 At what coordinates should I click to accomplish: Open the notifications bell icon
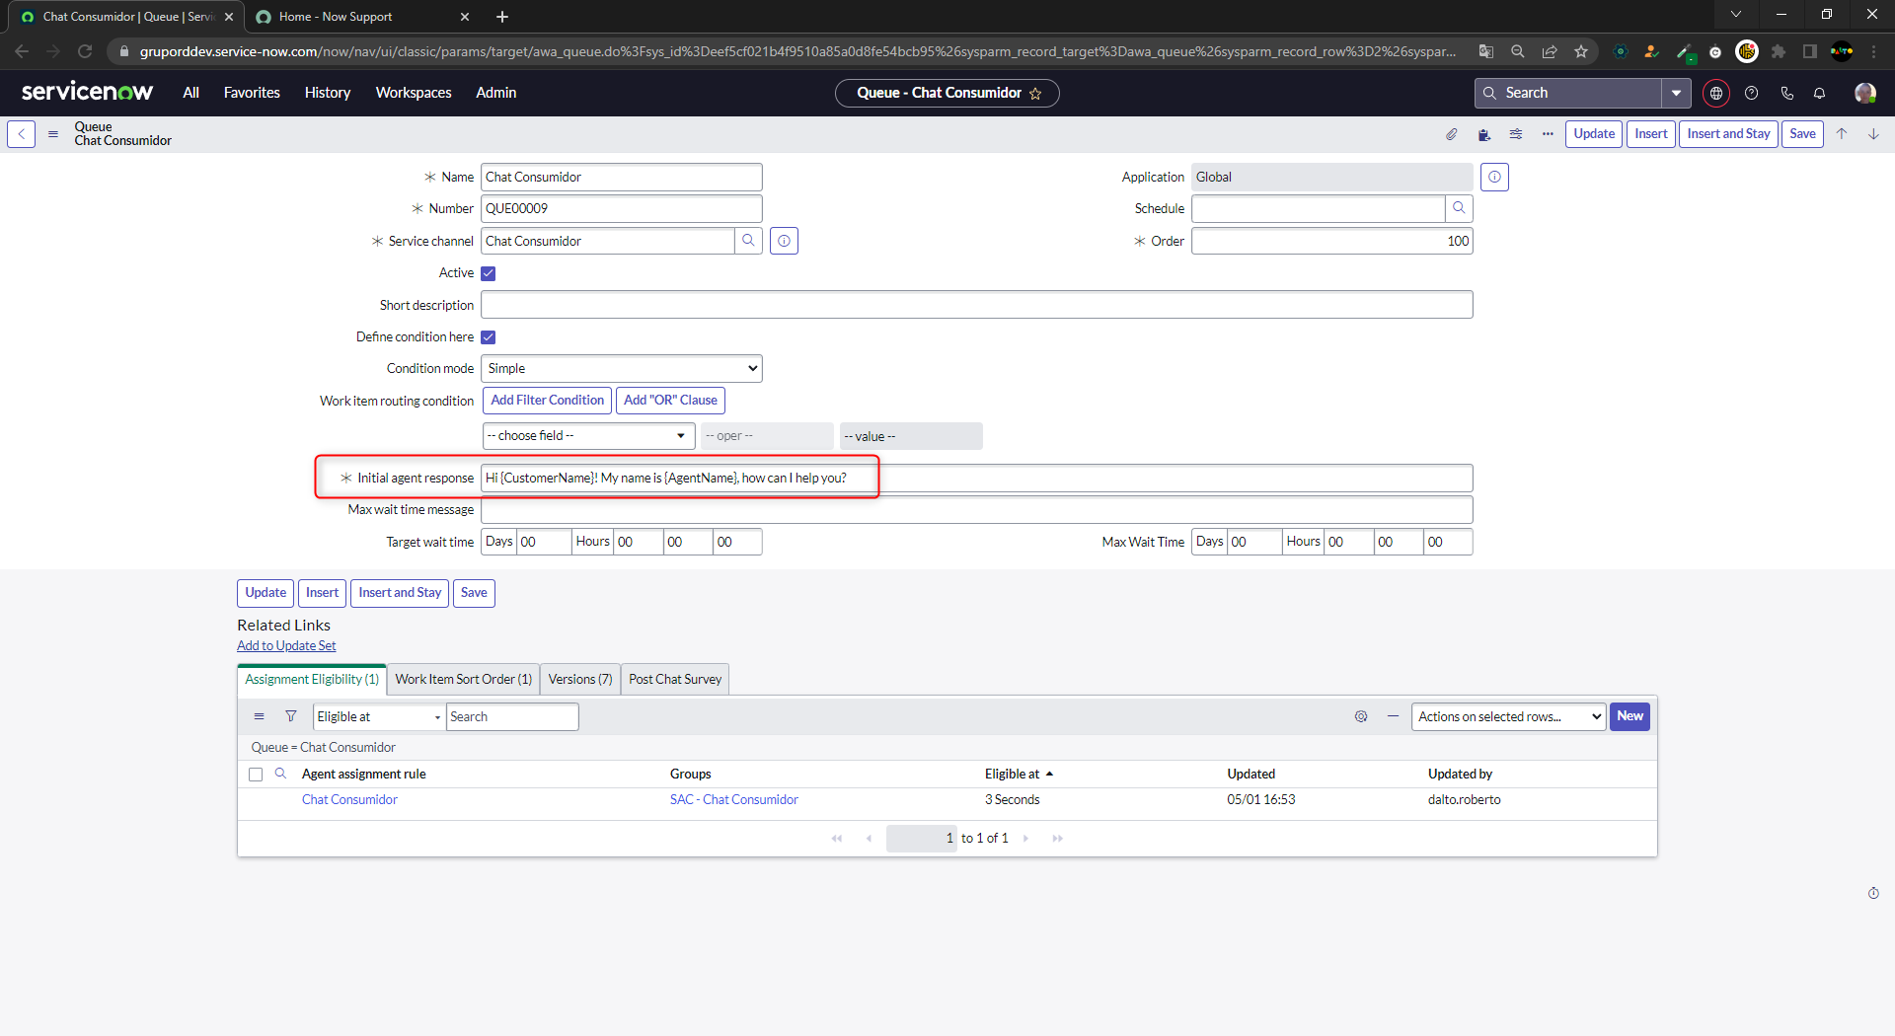tap(1820, 93)
